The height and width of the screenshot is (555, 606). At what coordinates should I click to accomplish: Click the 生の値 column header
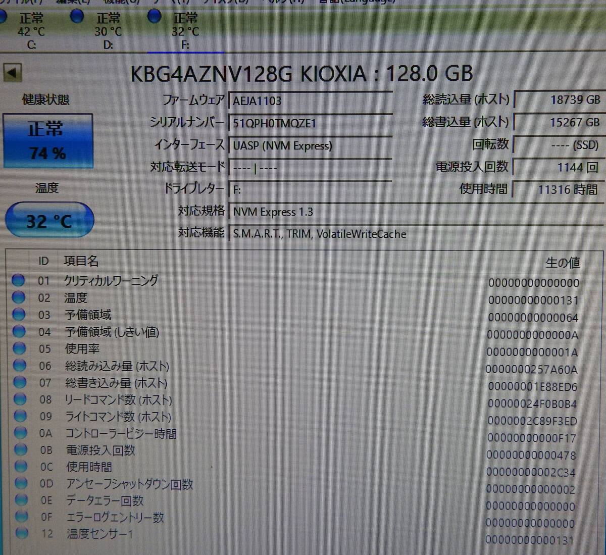pyautogui.click(x=563, y=263)
